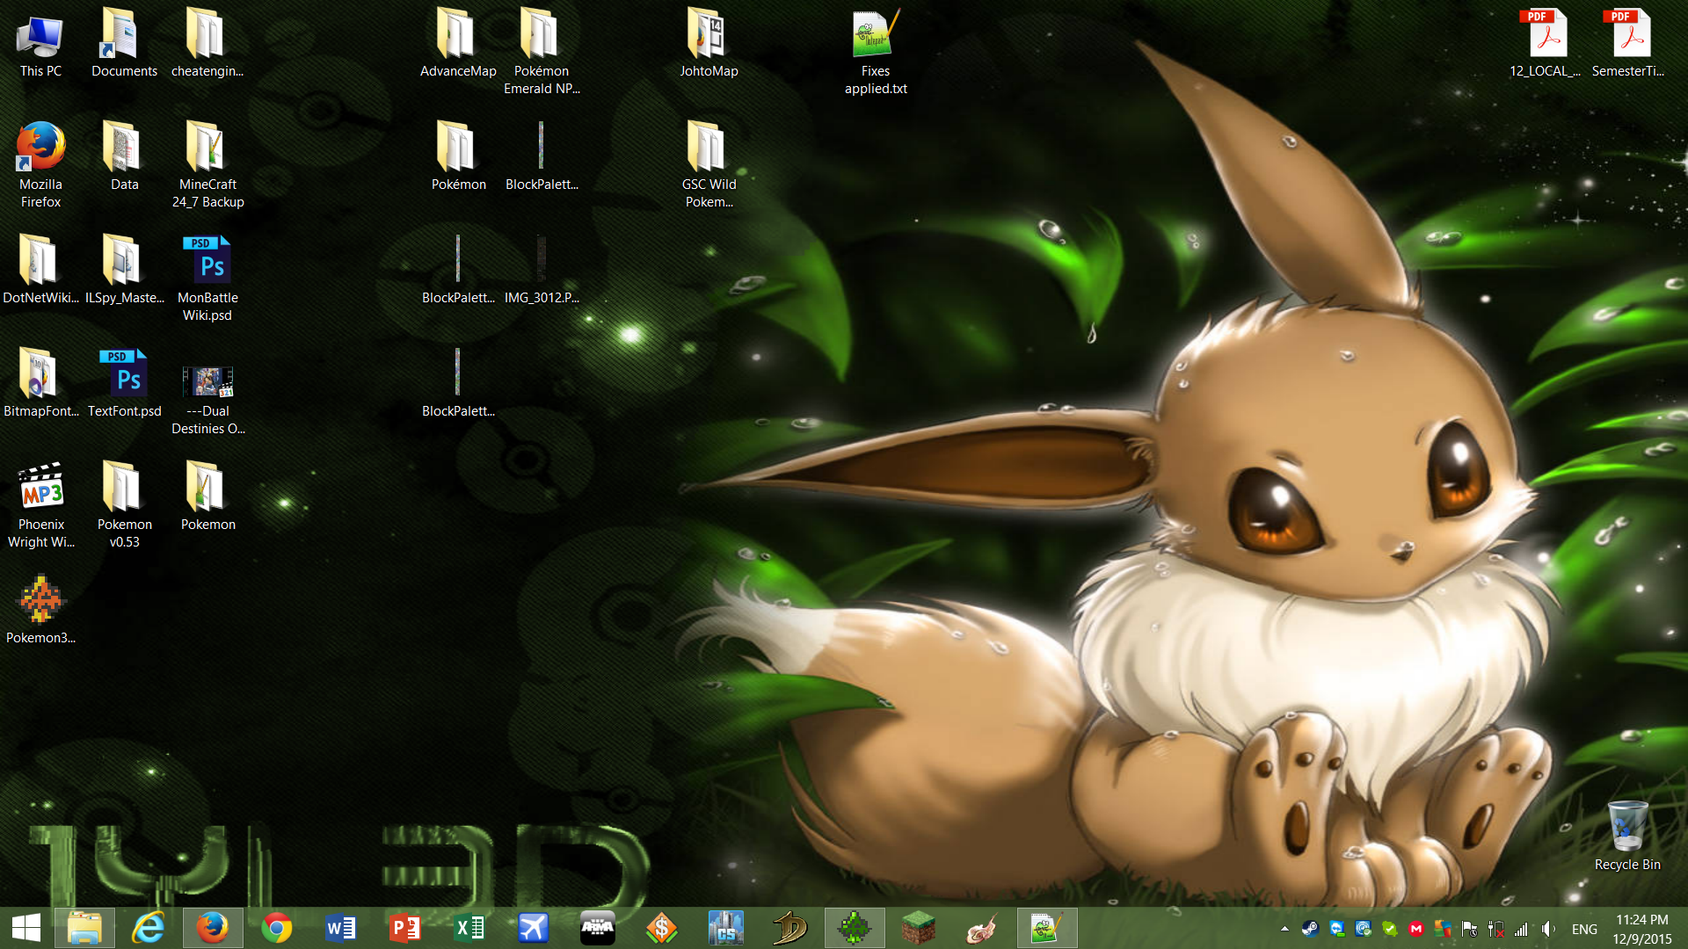Screen dimensions: 1688x949
Task: Launch Microsoft Word from taskbar
Action: coord(340,928)
